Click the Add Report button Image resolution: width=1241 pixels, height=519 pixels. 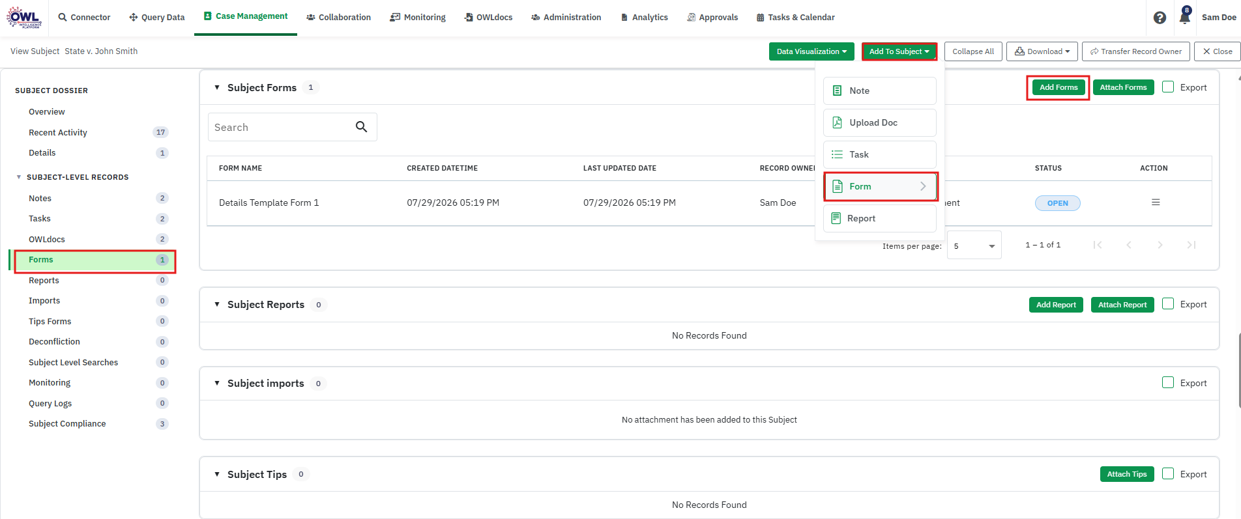tap(1056, 305)
